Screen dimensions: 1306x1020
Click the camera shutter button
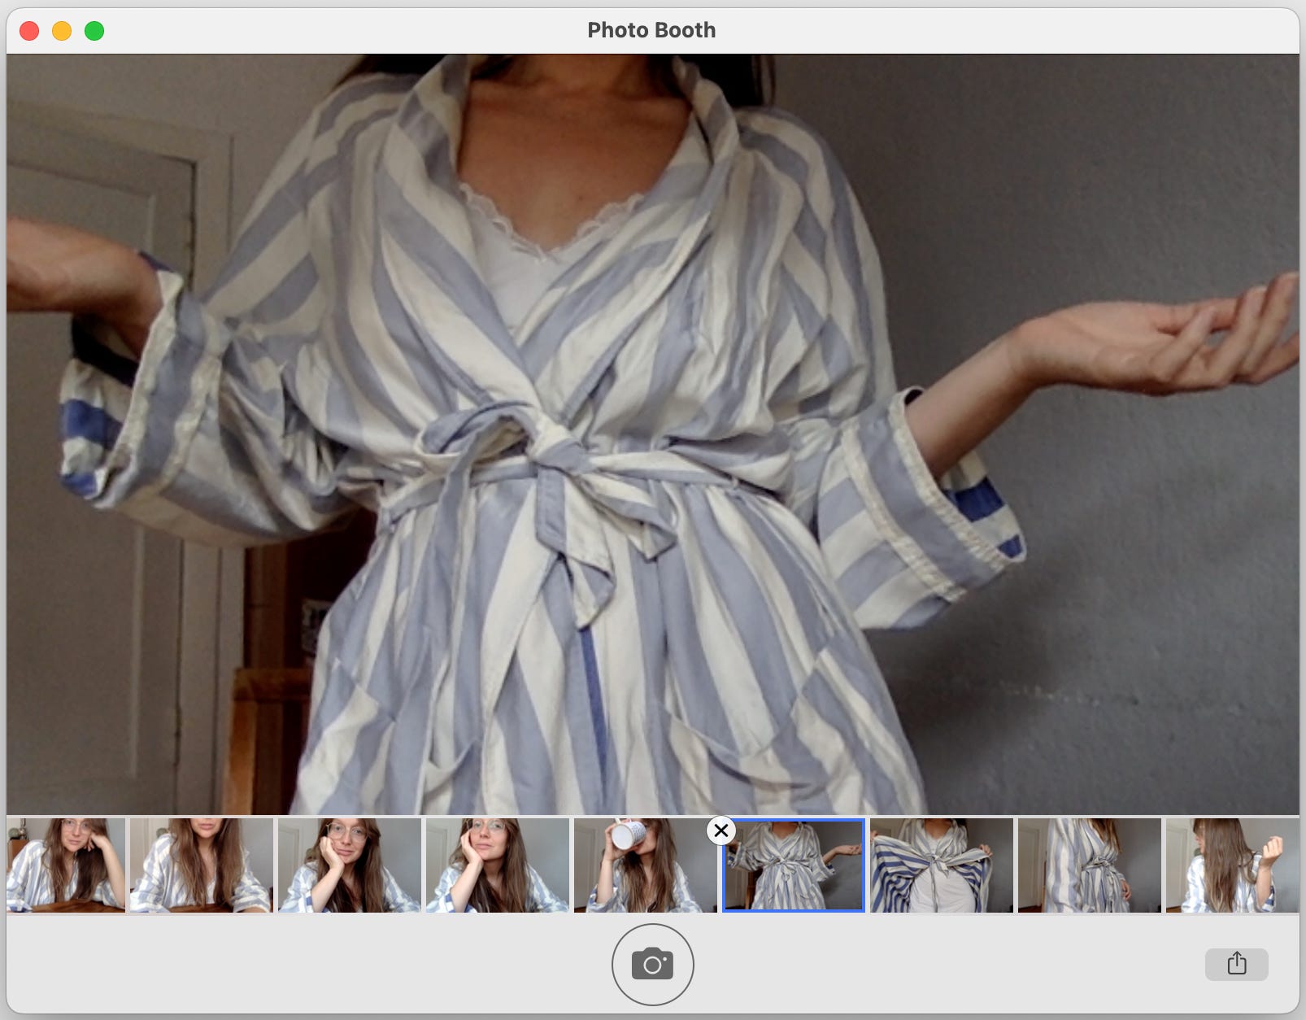(652, 965)
